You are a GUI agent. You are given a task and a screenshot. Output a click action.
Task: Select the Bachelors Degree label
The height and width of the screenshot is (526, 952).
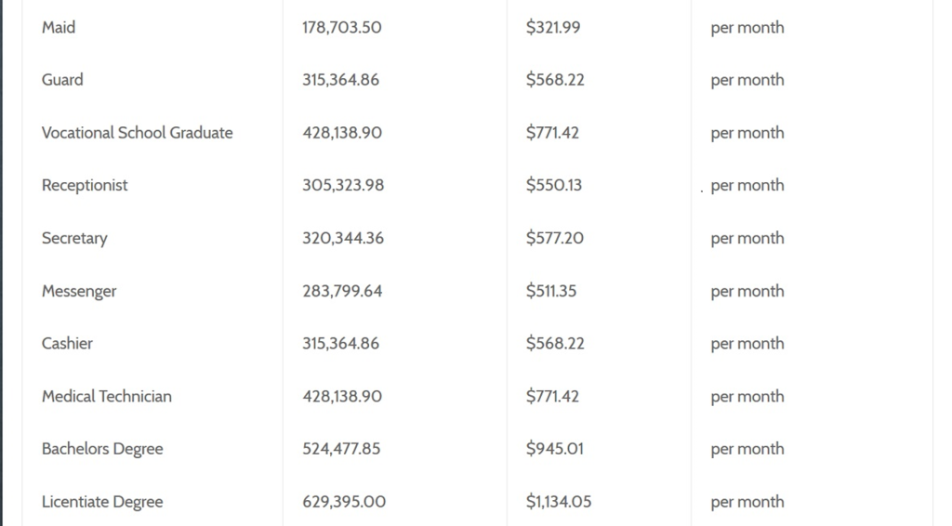[102, 449]
